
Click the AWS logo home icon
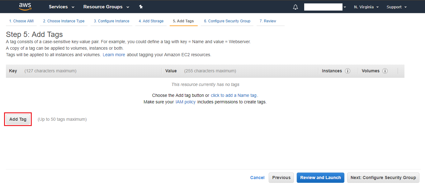coord(25,7)
